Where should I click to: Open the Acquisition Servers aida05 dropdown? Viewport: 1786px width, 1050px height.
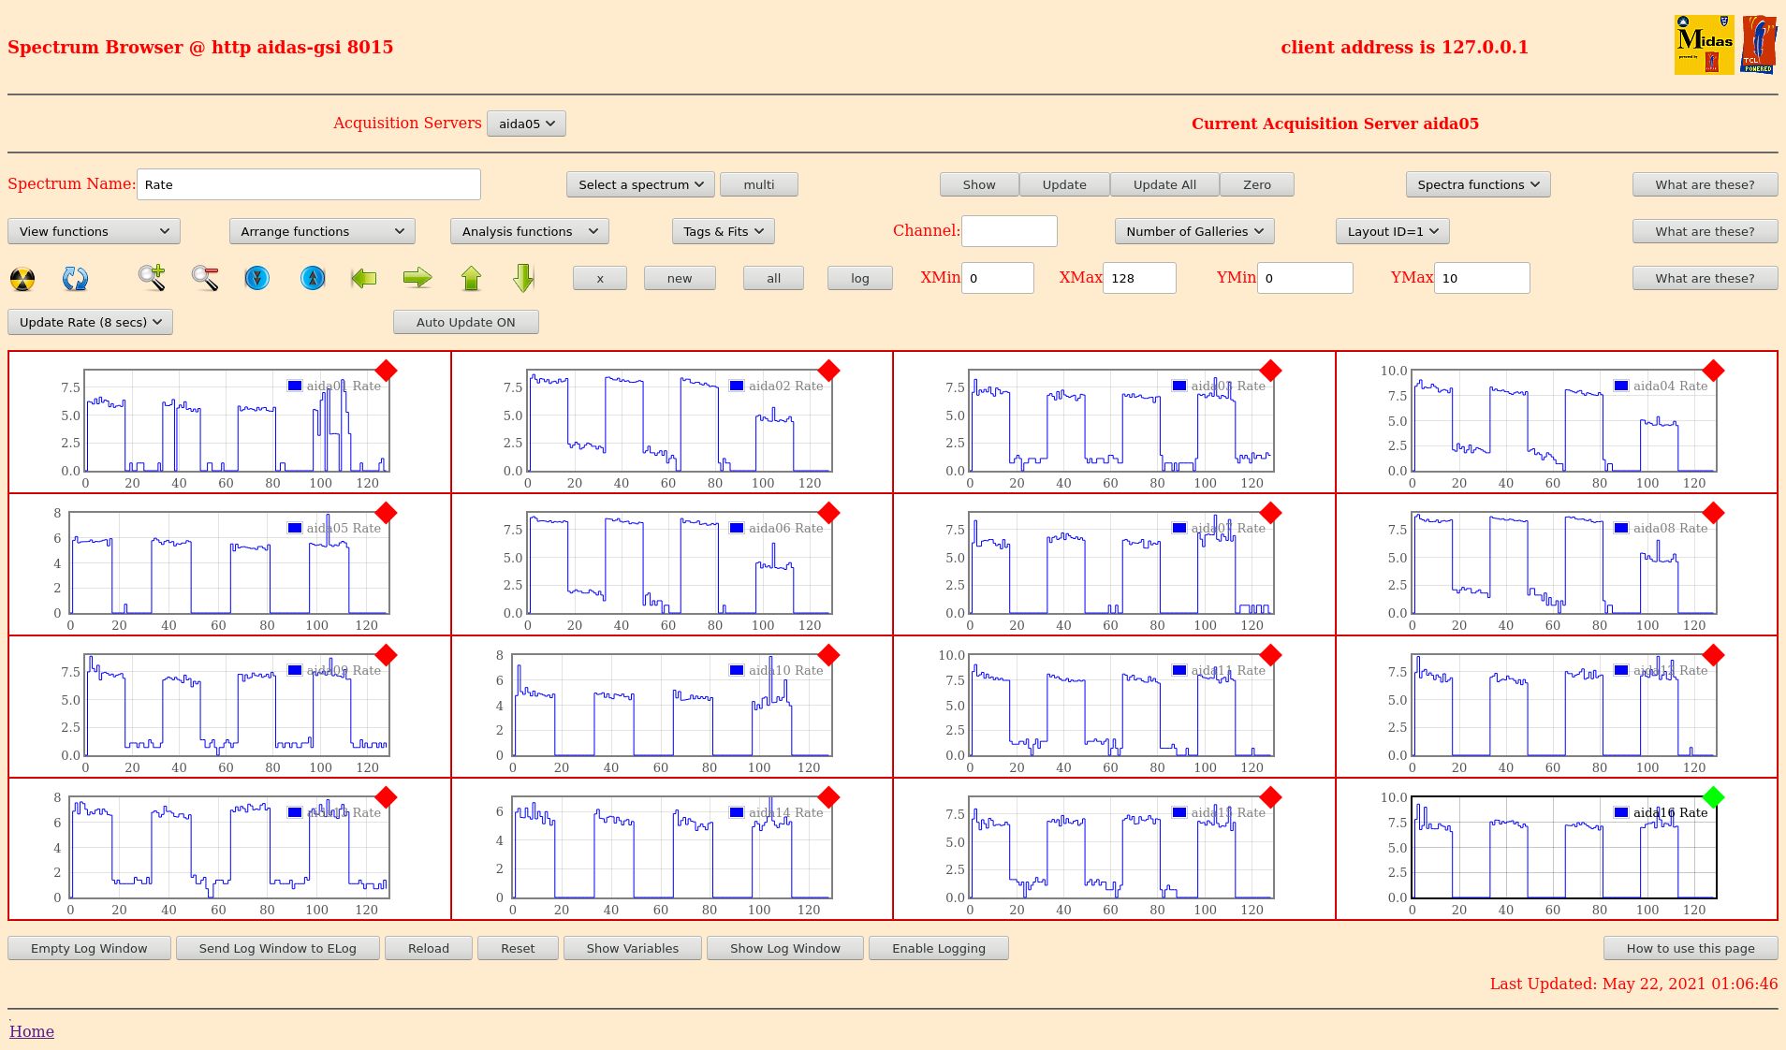click(x=526, y=124)
